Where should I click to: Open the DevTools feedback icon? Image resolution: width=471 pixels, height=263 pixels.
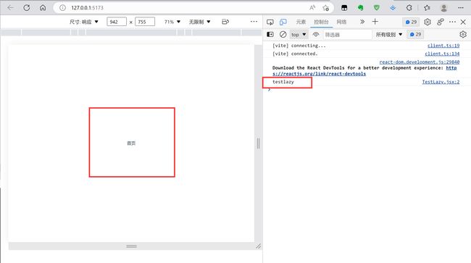(441, 22)
